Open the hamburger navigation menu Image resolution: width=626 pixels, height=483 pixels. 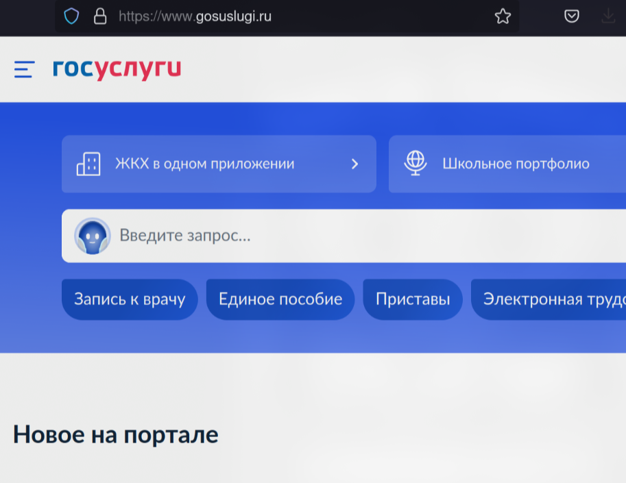click(25, 69)
